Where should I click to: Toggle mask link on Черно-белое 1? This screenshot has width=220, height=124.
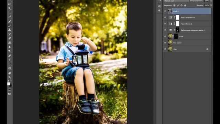174,24
